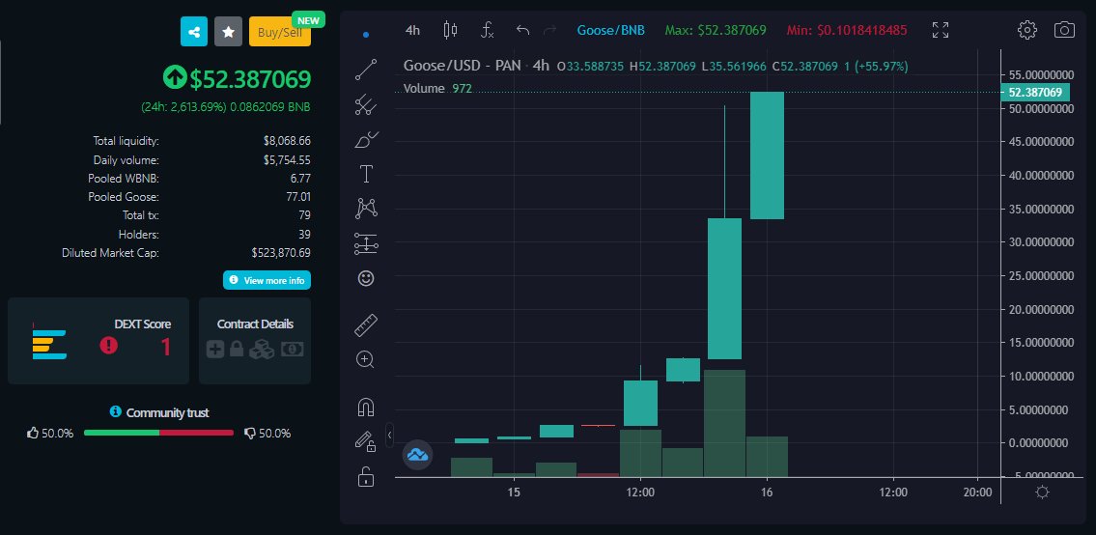Click the Total liquidity value $8,068.66

click(x=288, y=141)
